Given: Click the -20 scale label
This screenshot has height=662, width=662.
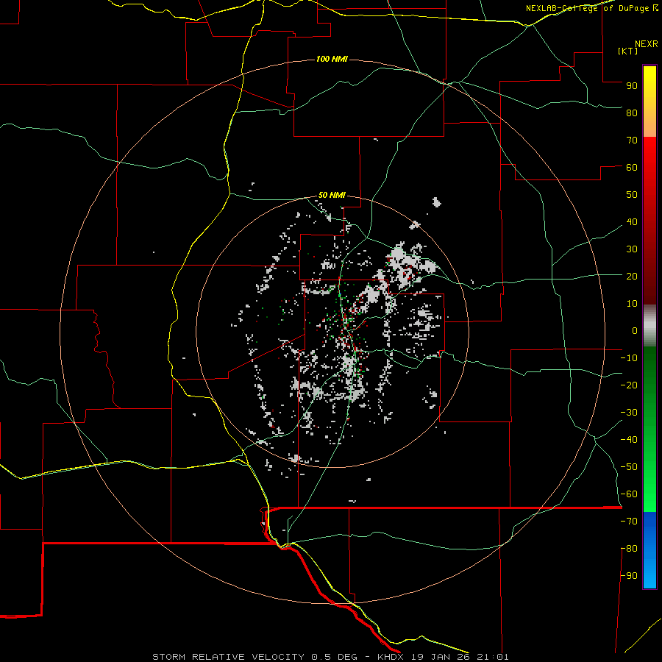Looking at the screenshot, I should click(629, 385).
